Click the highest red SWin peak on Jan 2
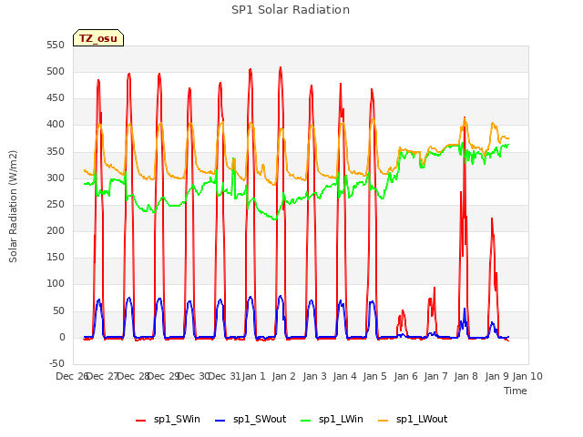Viewport: 583px width, 437px height. [281, 68]
